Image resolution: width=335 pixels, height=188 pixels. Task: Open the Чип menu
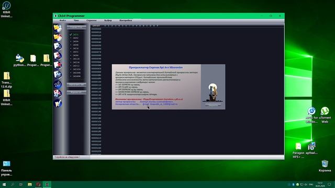(76, 20)
